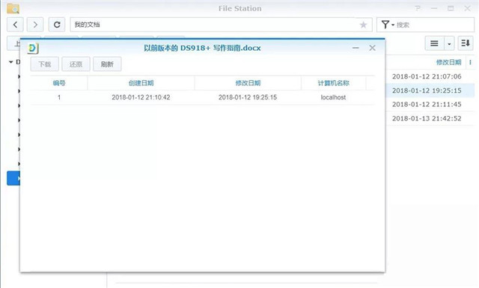Click the Synology Drive icon in the dialog title
The image size is (479, 288).
33,49
